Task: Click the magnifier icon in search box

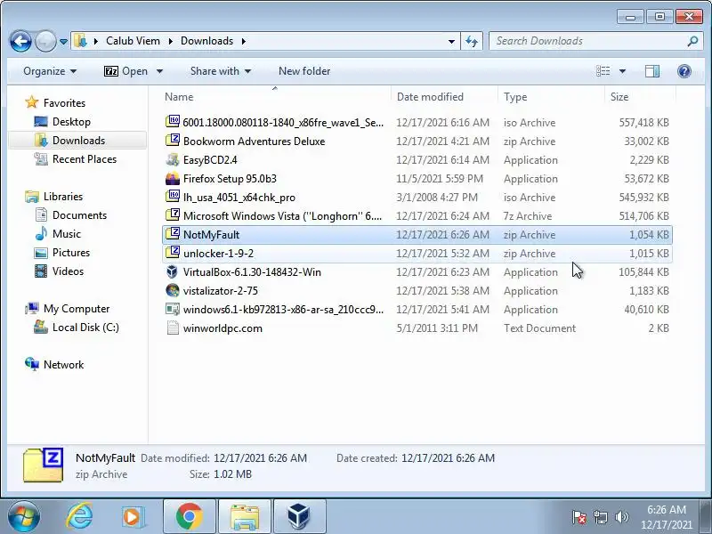Action: coord(692,41)
